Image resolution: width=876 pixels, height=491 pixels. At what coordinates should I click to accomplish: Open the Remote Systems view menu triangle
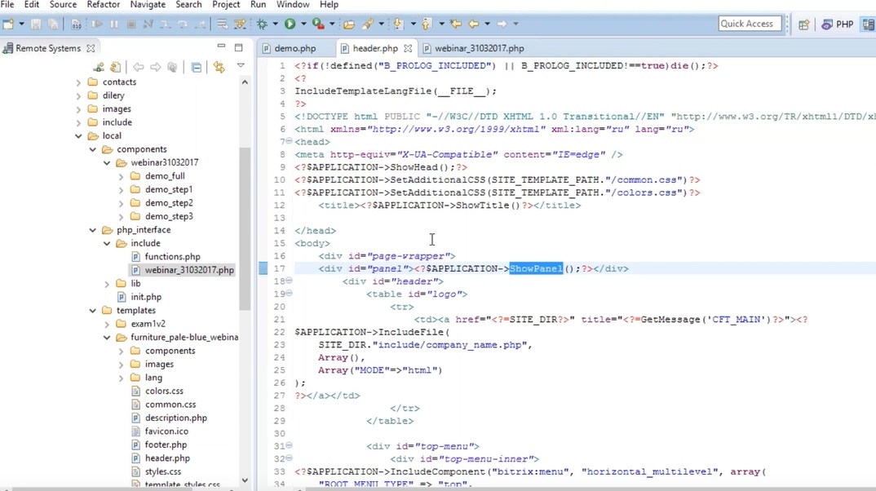tap(241, 66)
